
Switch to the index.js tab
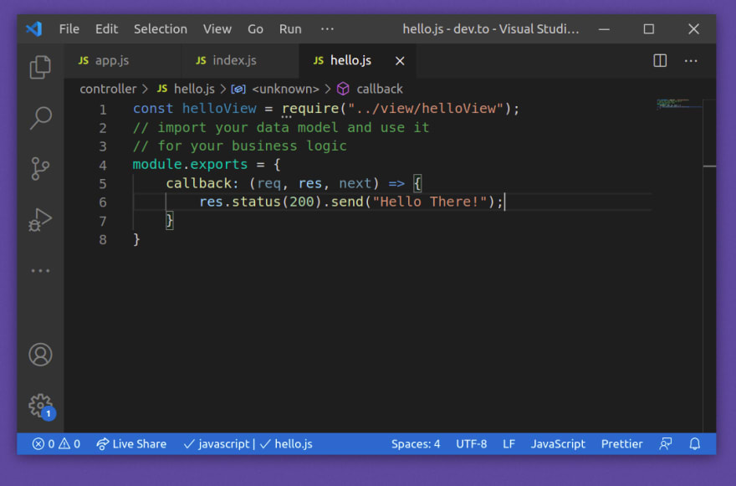[x=240, y=60]
